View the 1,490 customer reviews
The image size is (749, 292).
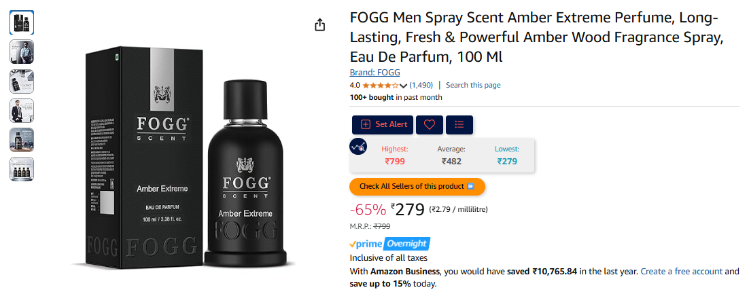(421, 86)
